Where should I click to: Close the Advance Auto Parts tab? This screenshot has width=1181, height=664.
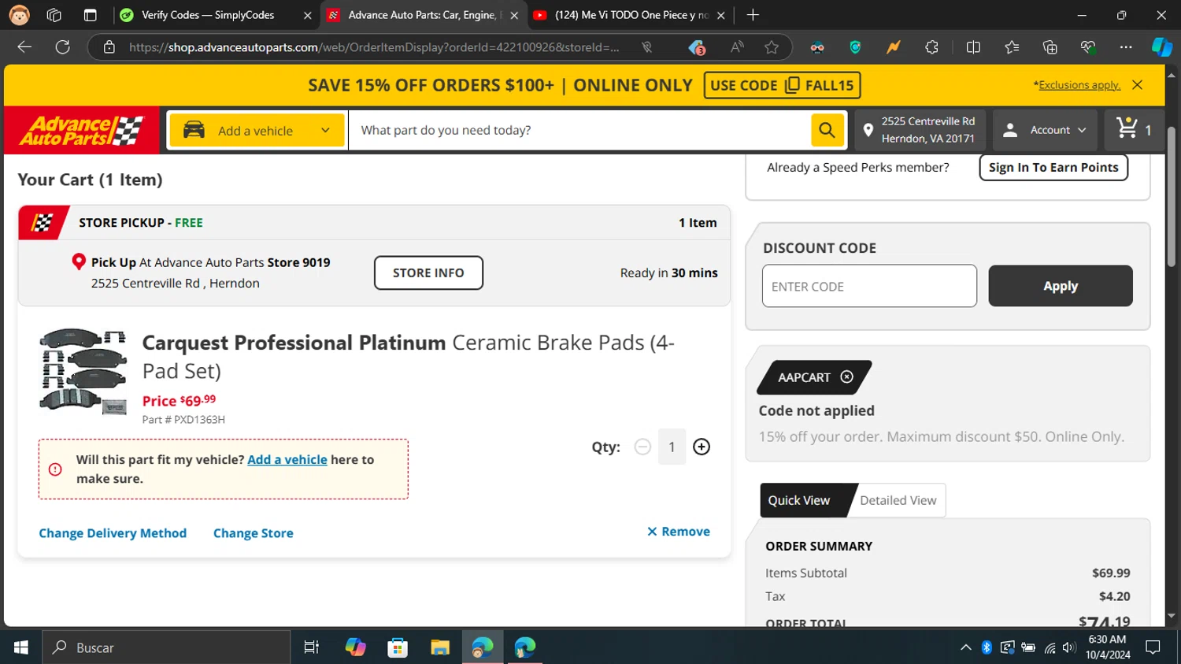click(514, 15)
